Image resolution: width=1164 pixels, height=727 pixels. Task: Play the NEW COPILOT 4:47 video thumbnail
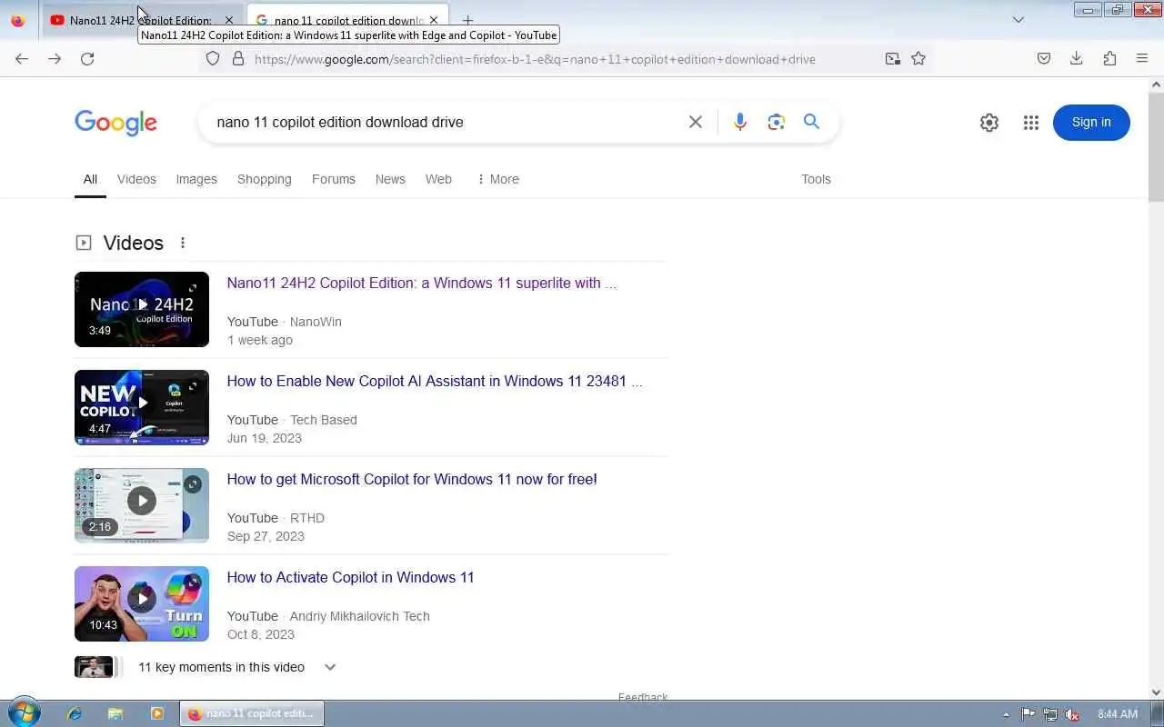click(x=142, y=407)
